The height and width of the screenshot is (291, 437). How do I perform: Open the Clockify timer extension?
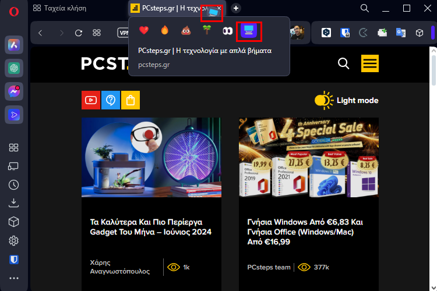click(x=363, y=33)
